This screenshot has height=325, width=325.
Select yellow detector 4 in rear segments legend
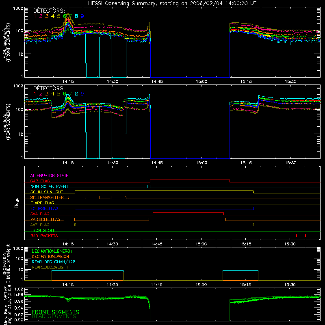click(x=53, y=94)
